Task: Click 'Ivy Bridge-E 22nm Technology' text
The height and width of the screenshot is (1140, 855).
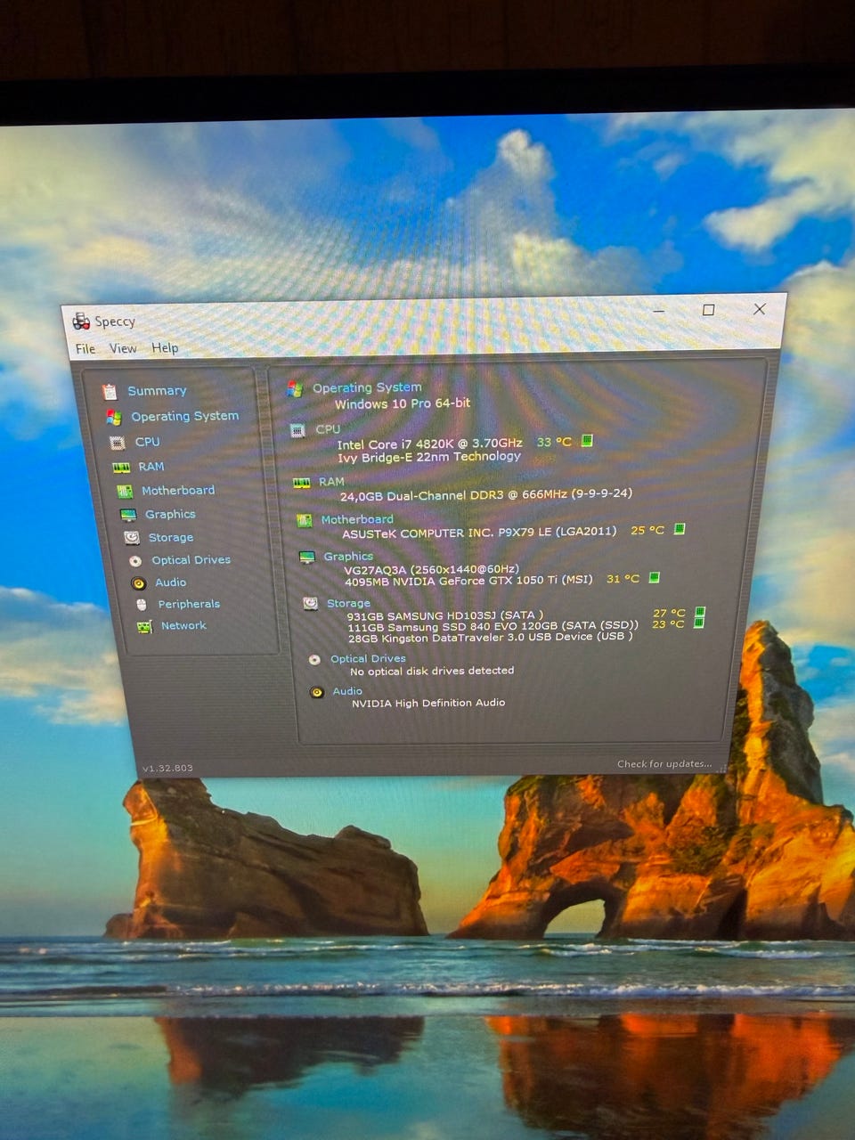Action: click(x=429, y=457)
